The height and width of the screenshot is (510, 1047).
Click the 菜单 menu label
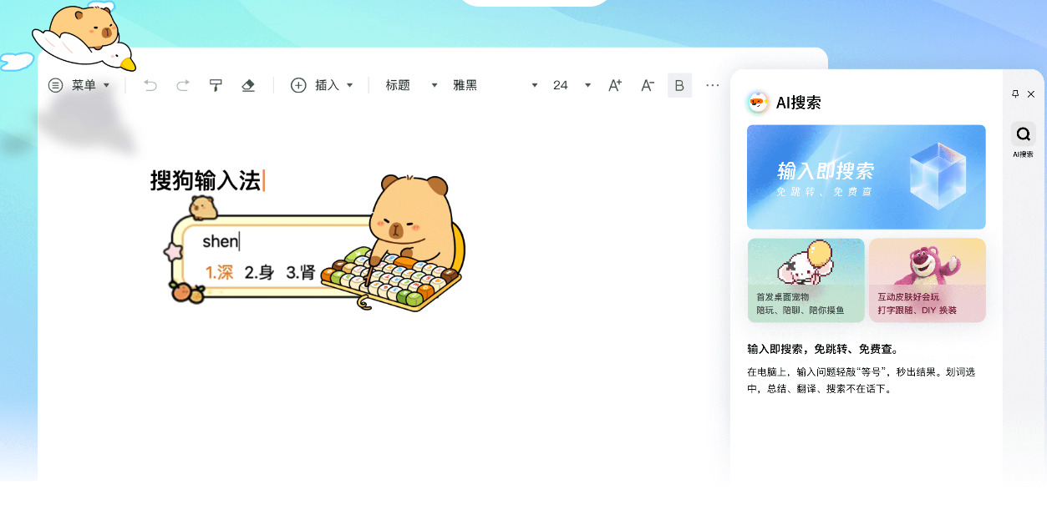click(x=84, y=85)
